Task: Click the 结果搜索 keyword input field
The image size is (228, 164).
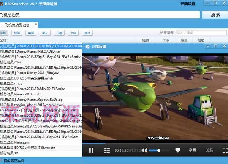Action: pos(201,33)
